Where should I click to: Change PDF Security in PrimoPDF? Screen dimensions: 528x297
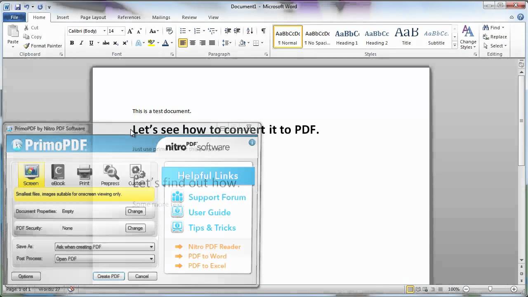(135, 228)
